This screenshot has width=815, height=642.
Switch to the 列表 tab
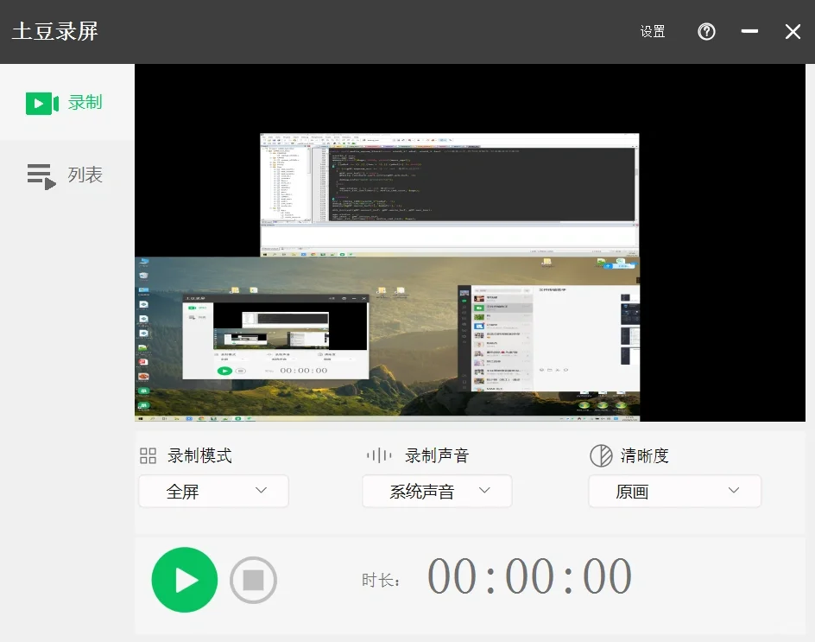click(x=67, y=175)
